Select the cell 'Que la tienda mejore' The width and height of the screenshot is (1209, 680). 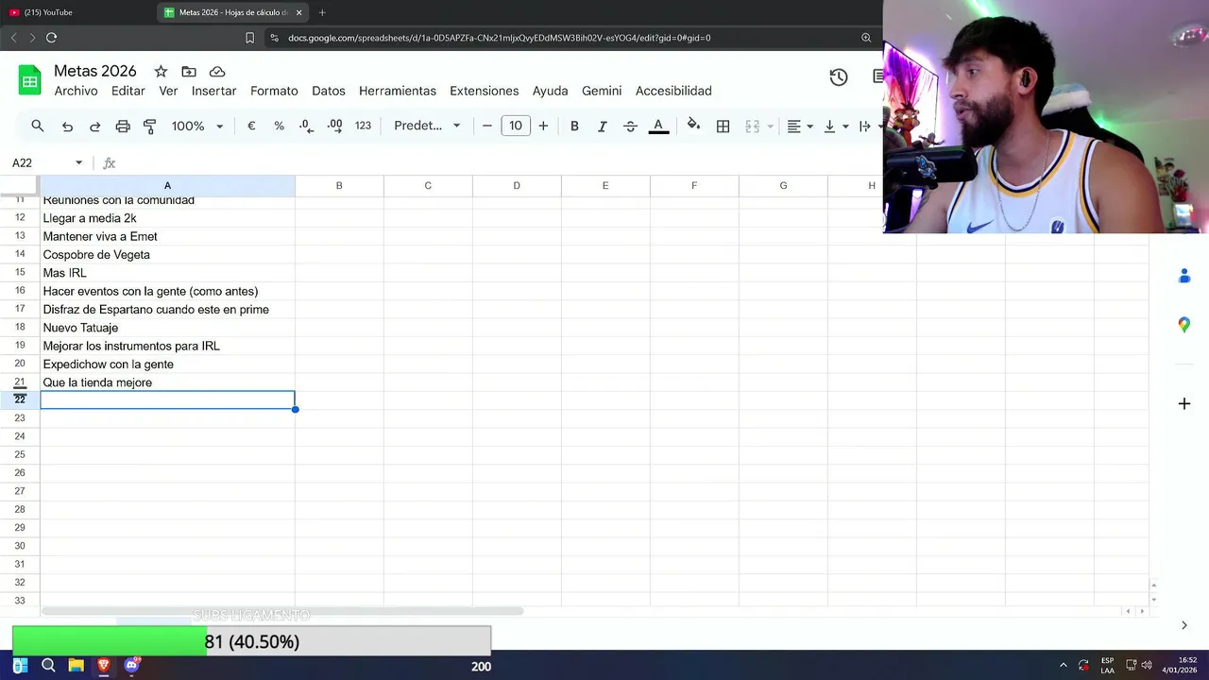point(167,382)
